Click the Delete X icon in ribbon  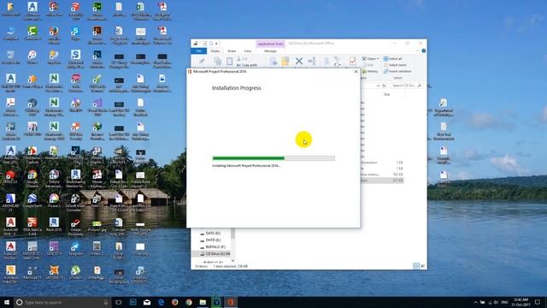[x=299, y=62]
